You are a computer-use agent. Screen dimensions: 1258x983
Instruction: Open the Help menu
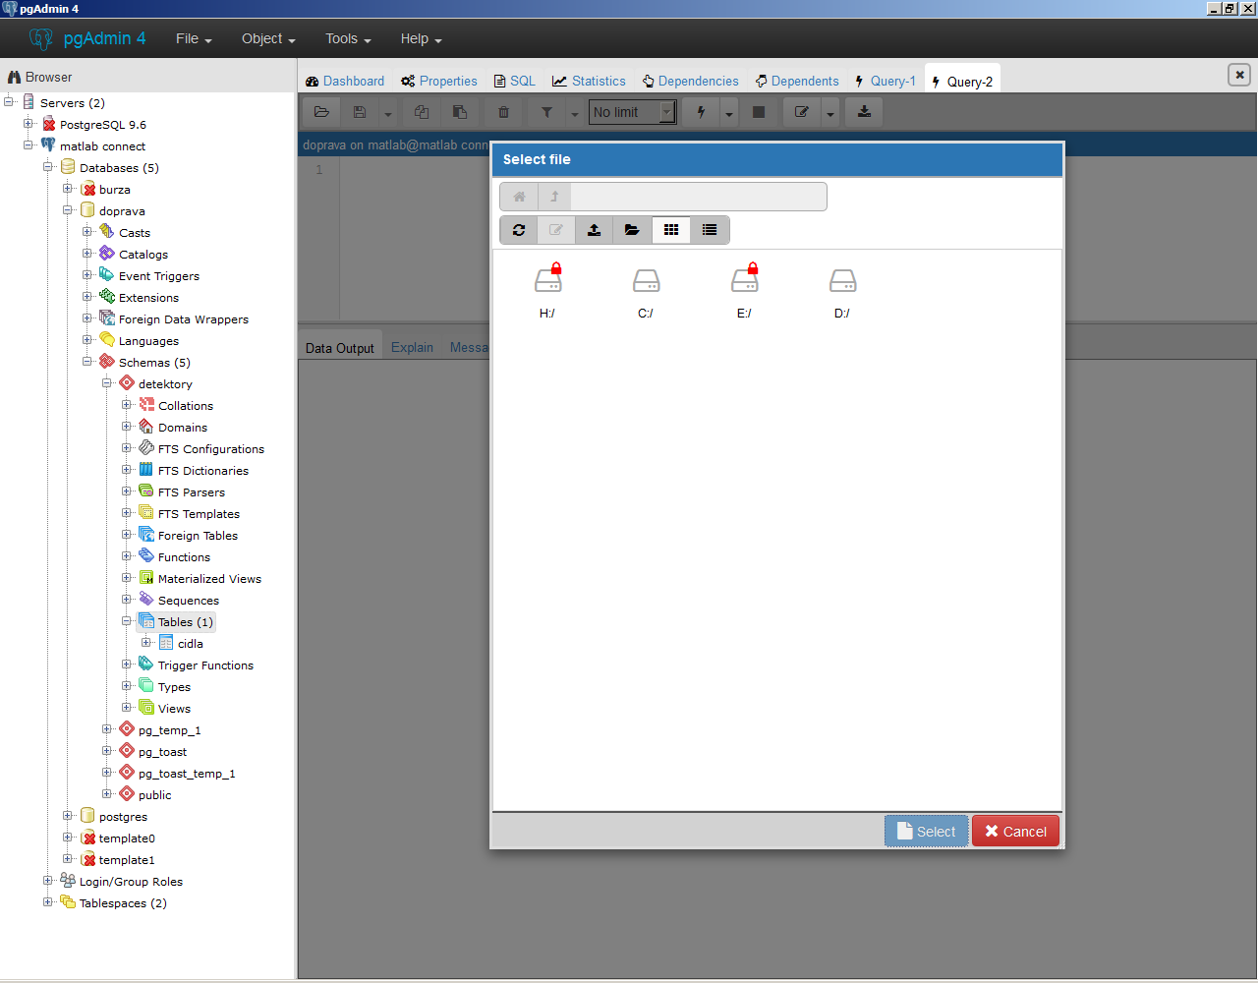click(421, 38)
